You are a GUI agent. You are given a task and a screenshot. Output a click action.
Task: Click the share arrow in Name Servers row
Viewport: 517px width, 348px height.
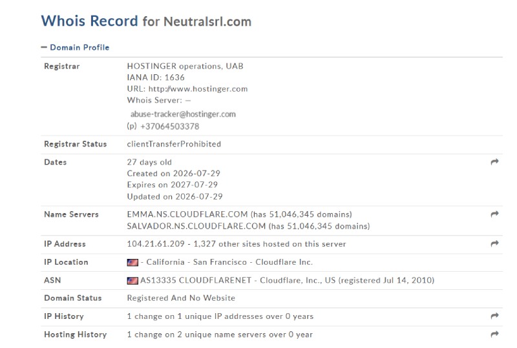click(494, 214)
